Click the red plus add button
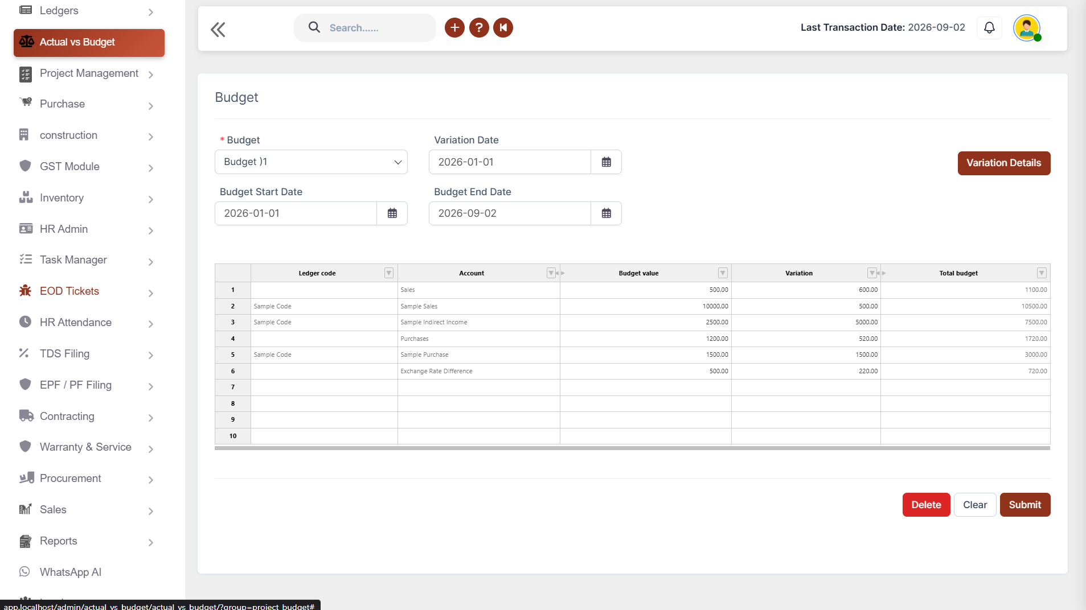 coord(454,27)
